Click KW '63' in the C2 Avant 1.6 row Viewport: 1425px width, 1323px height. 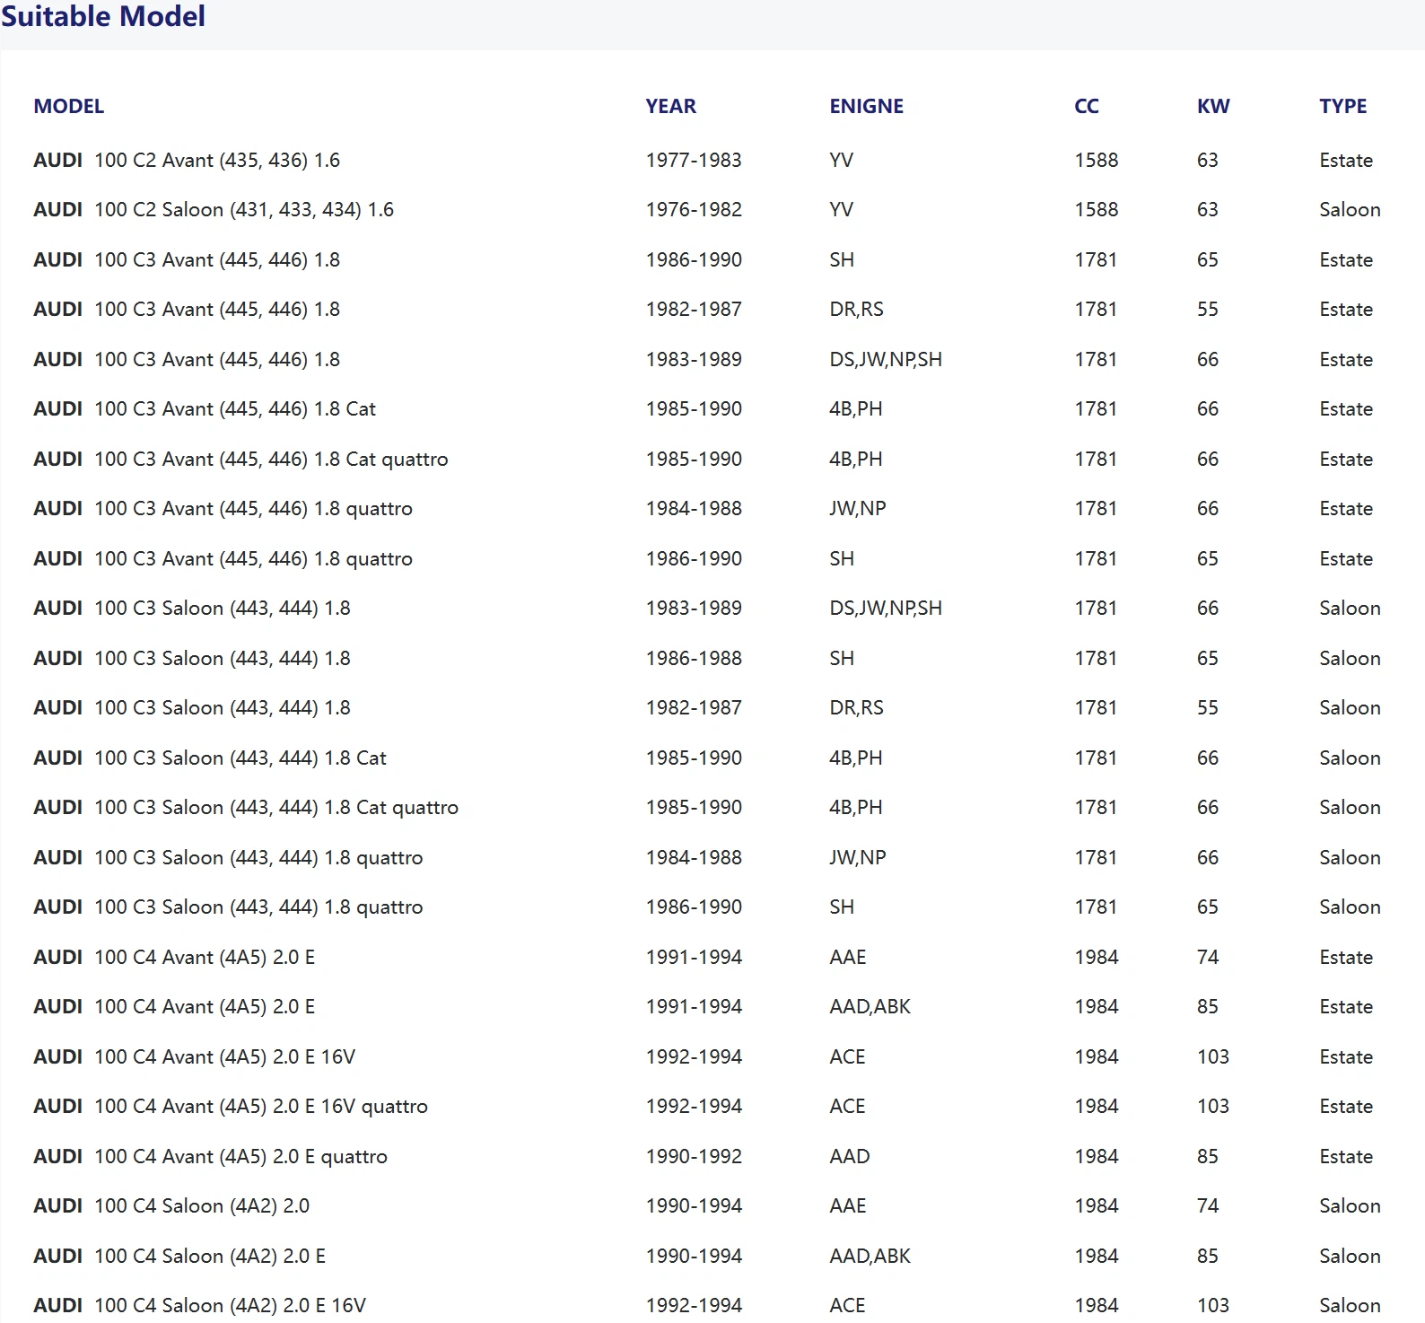1208,160
